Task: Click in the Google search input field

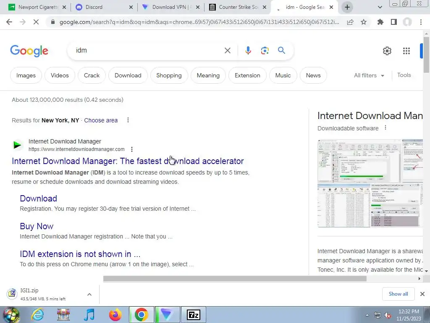Action: click(x=148, y=50)
